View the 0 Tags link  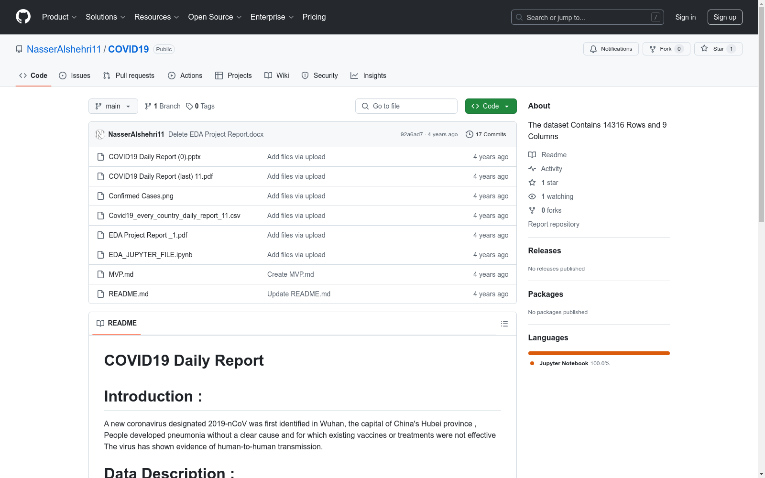200,106
